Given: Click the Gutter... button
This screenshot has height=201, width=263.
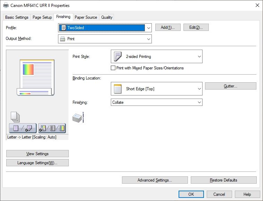Looking at the screenshot, I should (230, 86).
